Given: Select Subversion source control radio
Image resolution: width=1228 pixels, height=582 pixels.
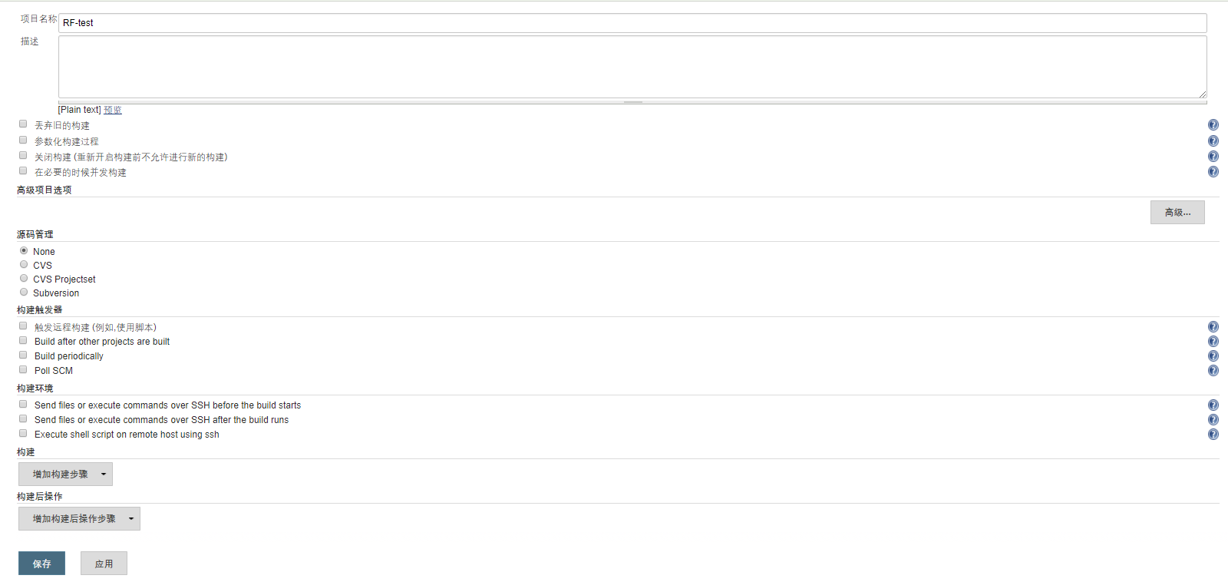Looking at the screenshot, I should coord(24,293).
